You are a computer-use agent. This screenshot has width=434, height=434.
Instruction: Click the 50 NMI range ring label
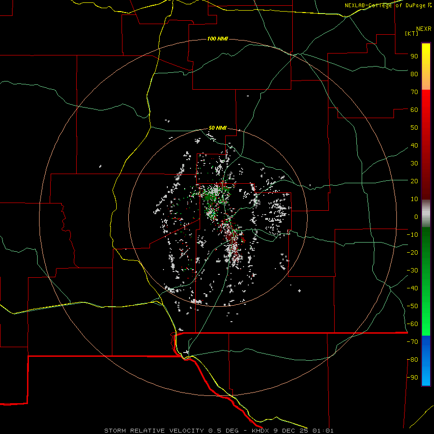click(x=217, y=128)
